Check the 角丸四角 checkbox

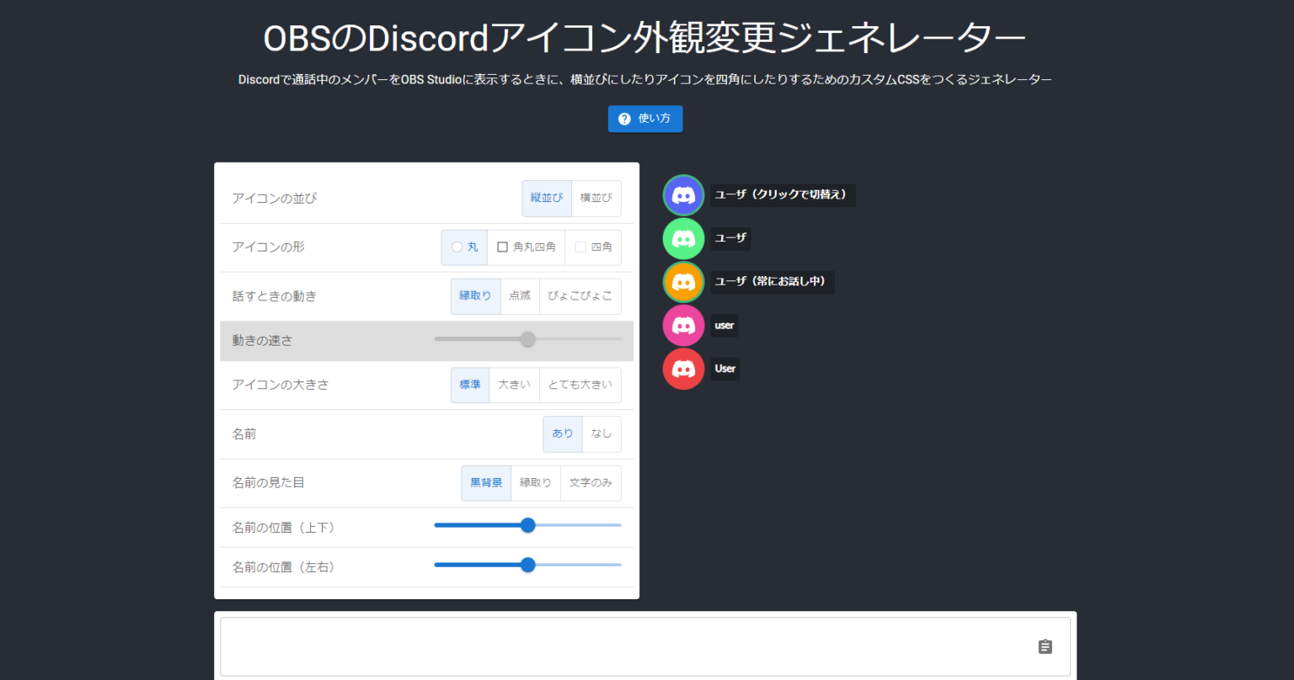pos(503,247)
